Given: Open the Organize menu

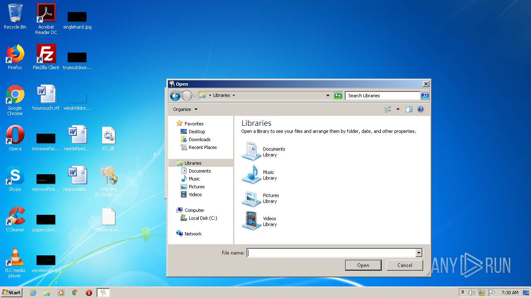Looking at the screenshot, I should pos(185,109).
